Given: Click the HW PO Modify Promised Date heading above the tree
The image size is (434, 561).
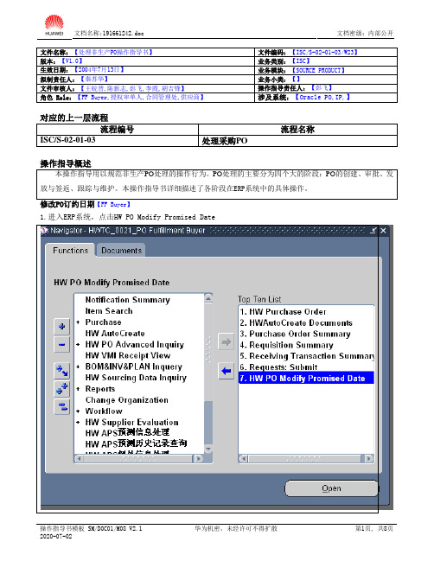Looking at the screenshot, I should click(x=112, y=283).
